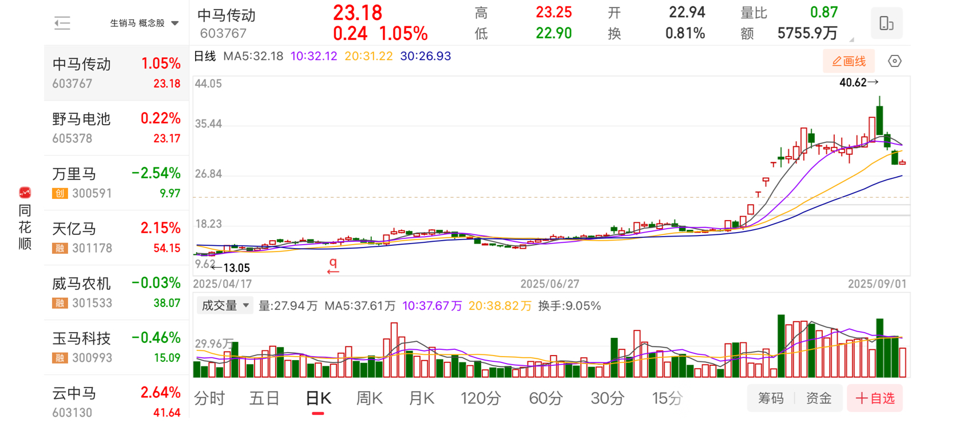
Task: Click the turnover rate 0.81% value
Action: 685,33
